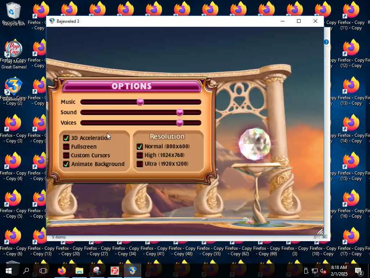Click the Voices volume slider knob
370x278 pixels.
(180, 123)
